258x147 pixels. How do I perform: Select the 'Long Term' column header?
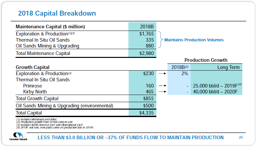pyautogui.click(x=228, y=67)
